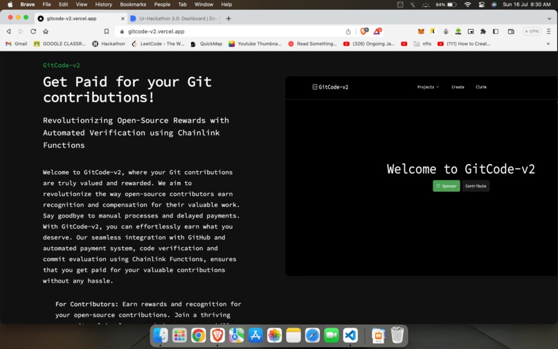The image size is (558, 349).
Task: Open Launchpad from the dock
Action: tap(179, 335)
